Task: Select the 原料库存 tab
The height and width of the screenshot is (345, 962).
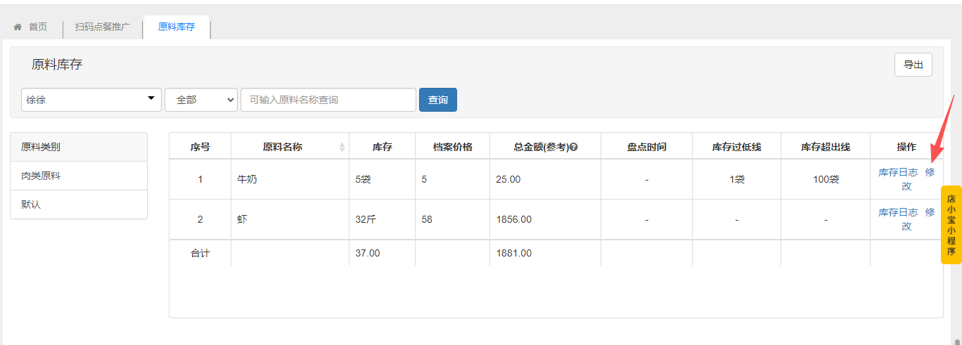Action: 177,27
